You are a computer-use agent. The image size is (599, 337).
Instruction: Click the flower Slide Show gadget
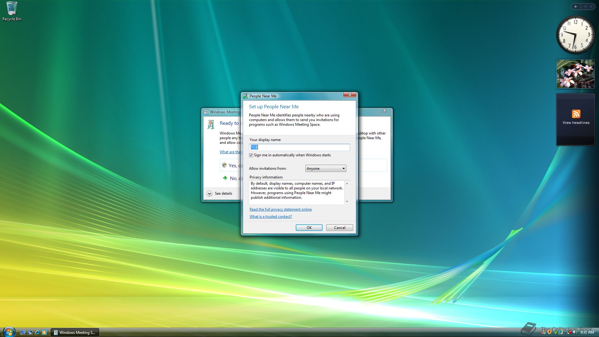click(x=576, y=74)
